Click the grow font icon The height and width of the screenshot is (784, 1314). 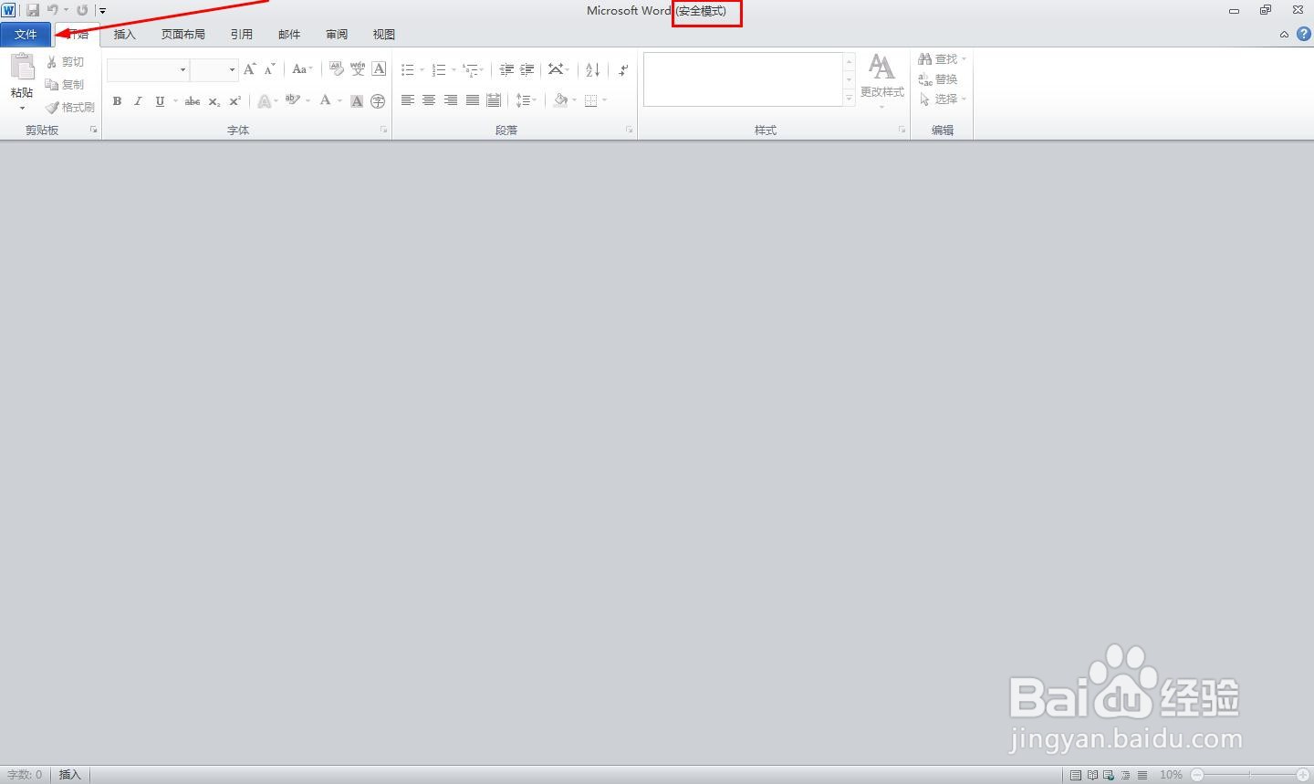click(250, 69)
